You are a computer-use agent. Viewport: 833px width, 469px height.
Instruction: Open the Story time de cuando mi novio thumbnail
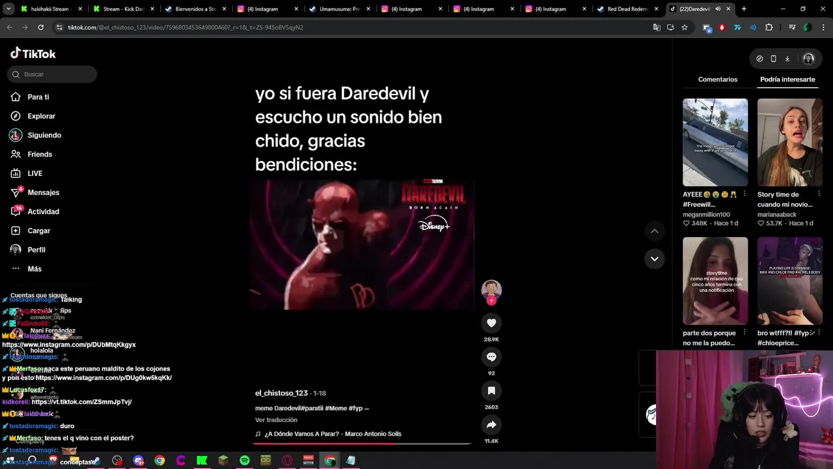789,142
